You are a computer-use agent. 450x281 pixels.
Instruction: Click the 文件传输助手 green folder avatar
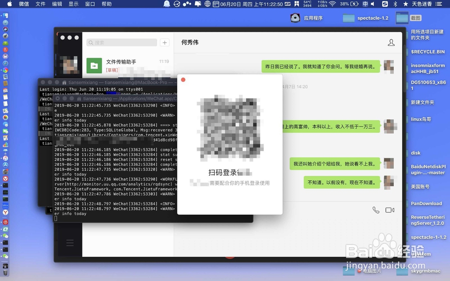point(94,65)
